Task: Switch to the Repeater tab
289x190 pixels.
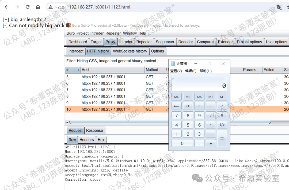Action: pos(144,42)
